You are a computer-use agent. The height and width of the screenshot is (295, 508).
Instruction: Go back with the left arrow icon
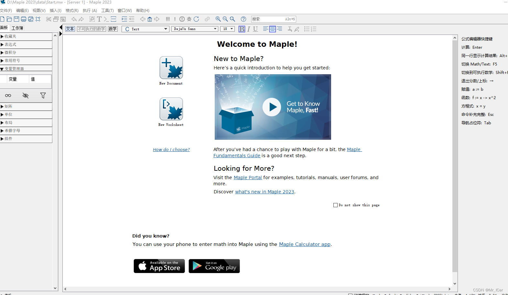(143, 19)
